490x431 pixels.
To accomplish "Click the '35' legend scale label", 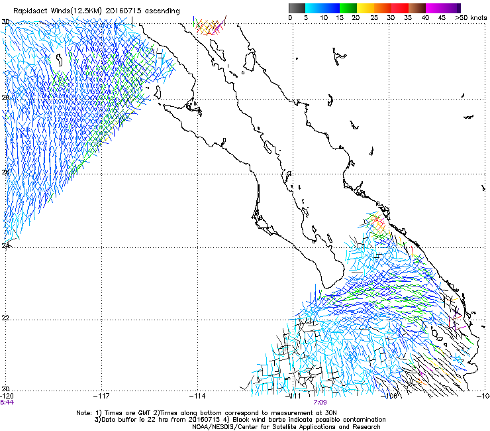I will tap(408, 18).
